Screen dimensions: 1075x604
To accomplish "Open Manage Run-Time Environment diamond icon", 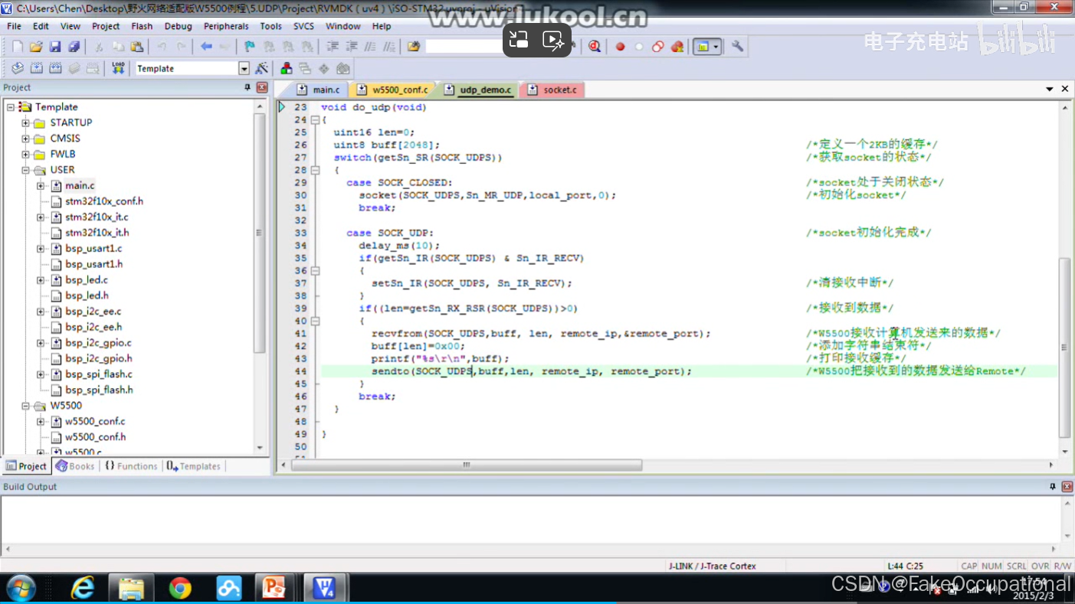I will click(x=324, y=69).
